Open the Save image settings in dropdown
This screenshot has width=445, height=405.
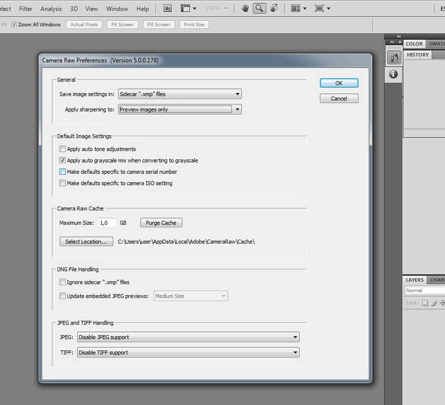point(180,94)
